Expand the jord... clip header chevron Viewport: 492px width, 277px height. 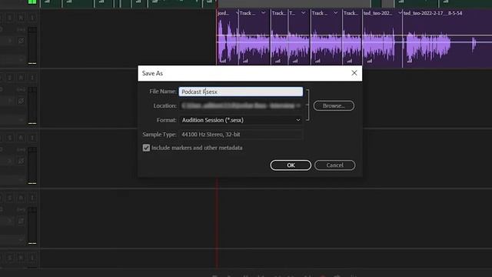237,13
